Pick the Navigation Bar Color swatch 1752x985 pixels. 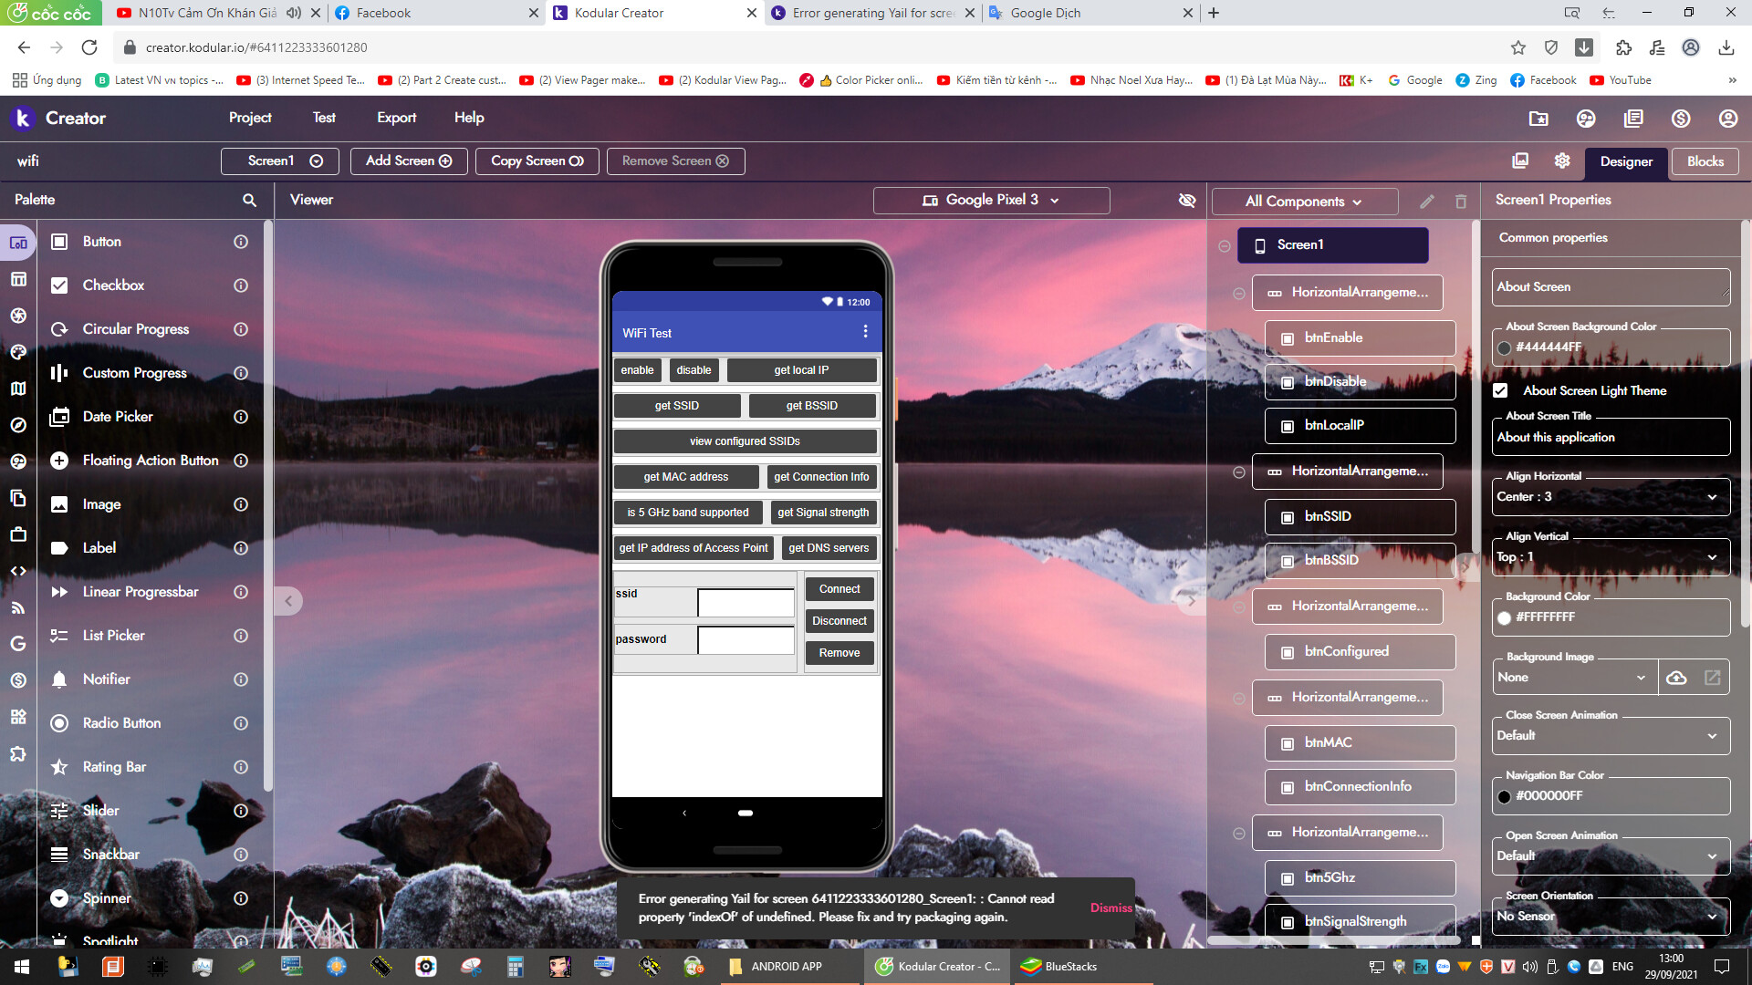(x=1505, y=797)
